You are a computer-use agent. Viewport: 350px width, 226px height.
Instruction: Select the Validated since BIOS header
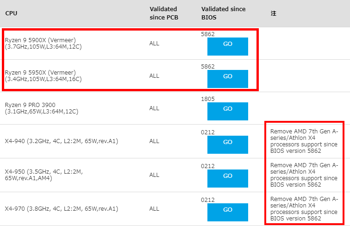tap(223, 13)
